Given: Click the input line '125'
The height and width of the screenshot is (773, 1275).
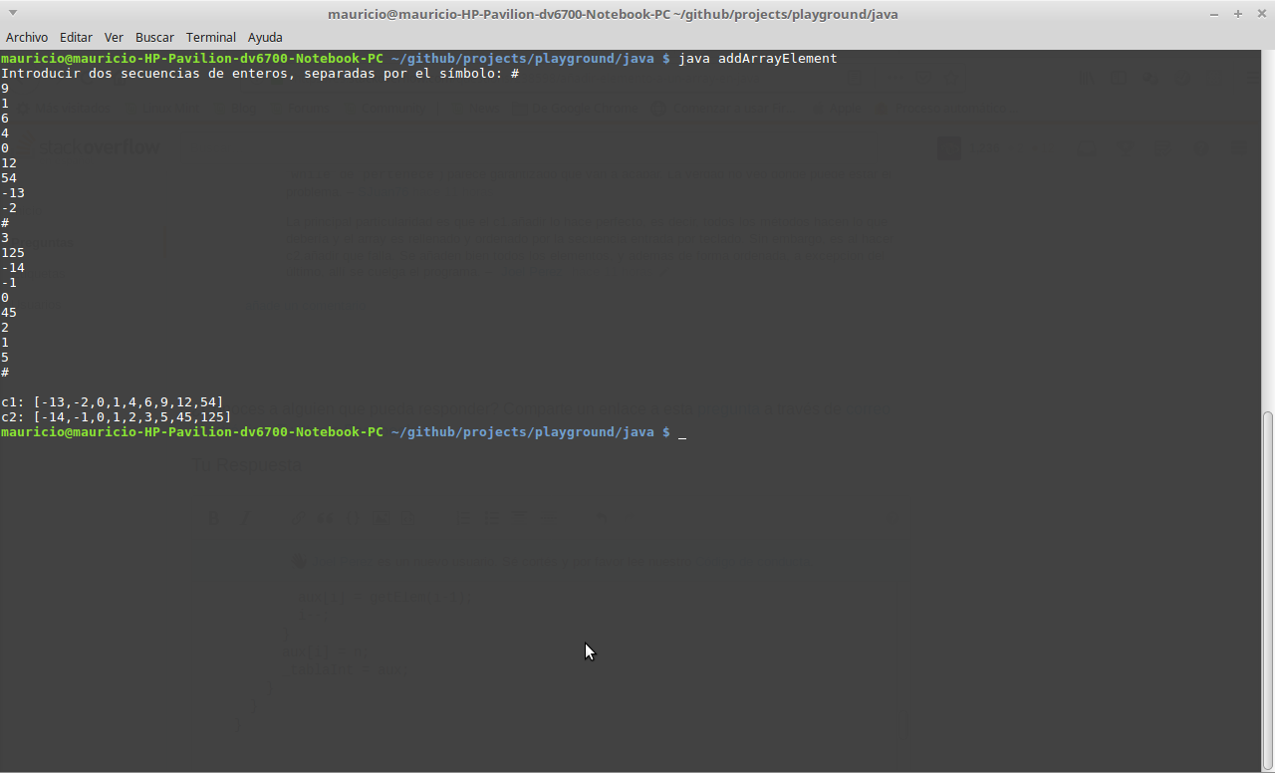Looking at the screenshot, I should point(13,253).
